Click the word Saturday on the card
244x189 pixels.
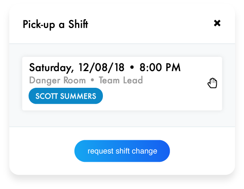49,67
